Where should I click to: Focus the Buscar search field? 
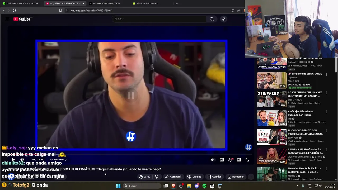tap(159, 19)
